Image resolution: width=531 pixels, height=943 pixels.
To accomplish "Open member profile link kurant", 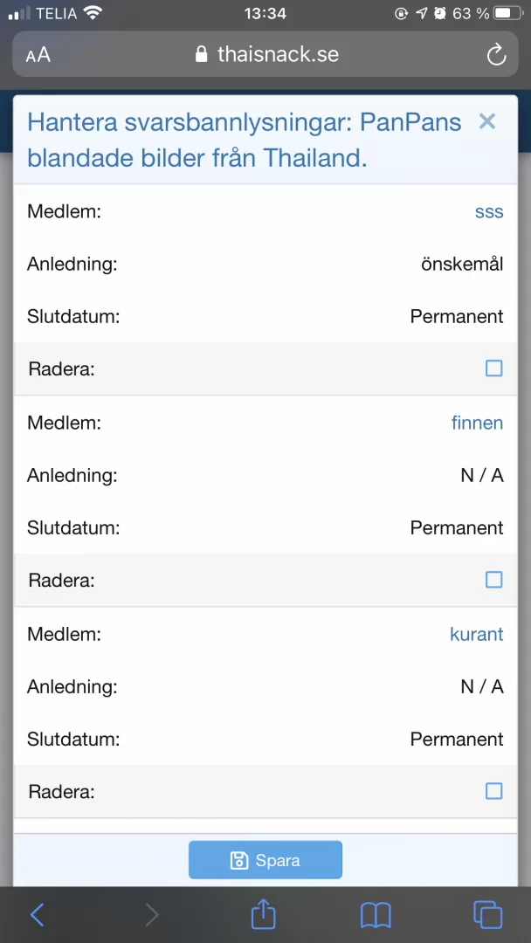I will click(476, 635).
